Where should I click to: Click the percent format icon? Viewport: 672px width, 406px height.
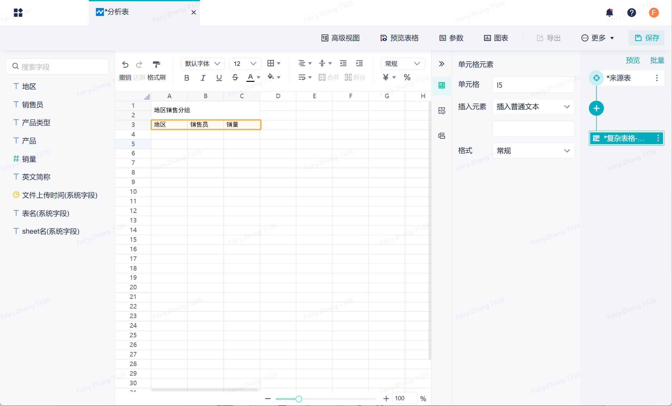tap(407, 77)
